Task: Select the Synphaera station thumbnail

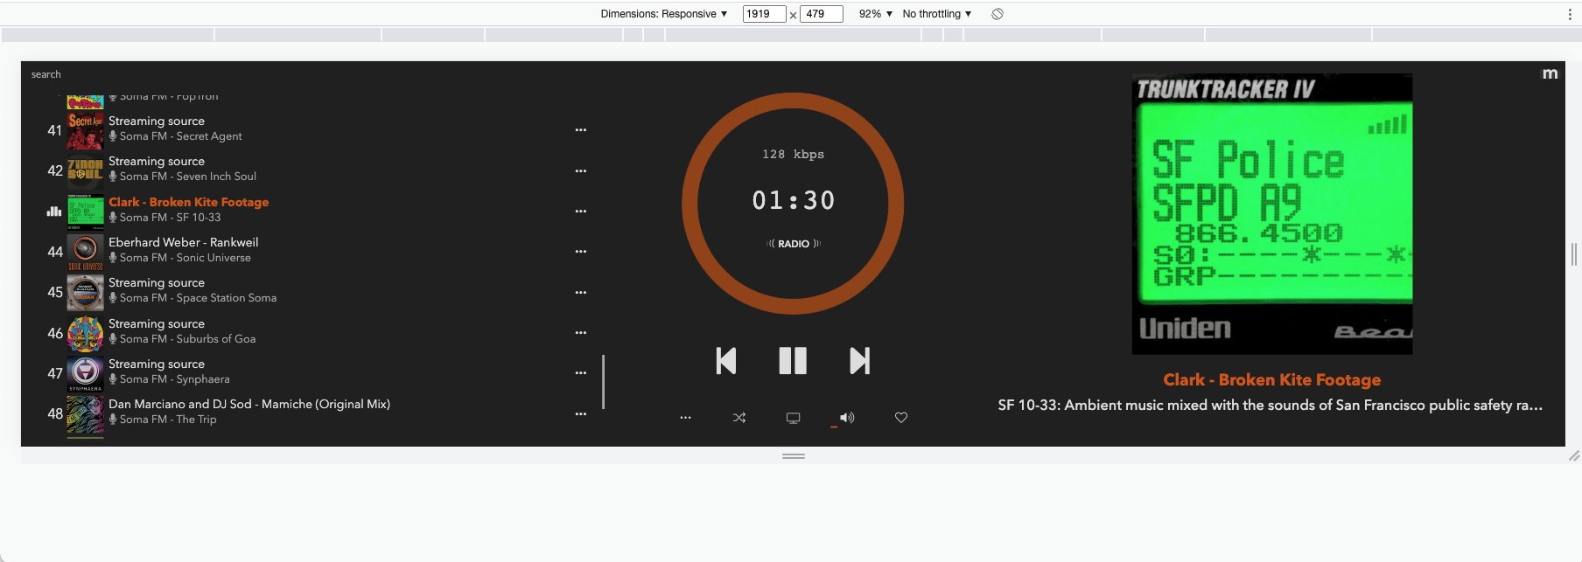Action: coord(86,373)
